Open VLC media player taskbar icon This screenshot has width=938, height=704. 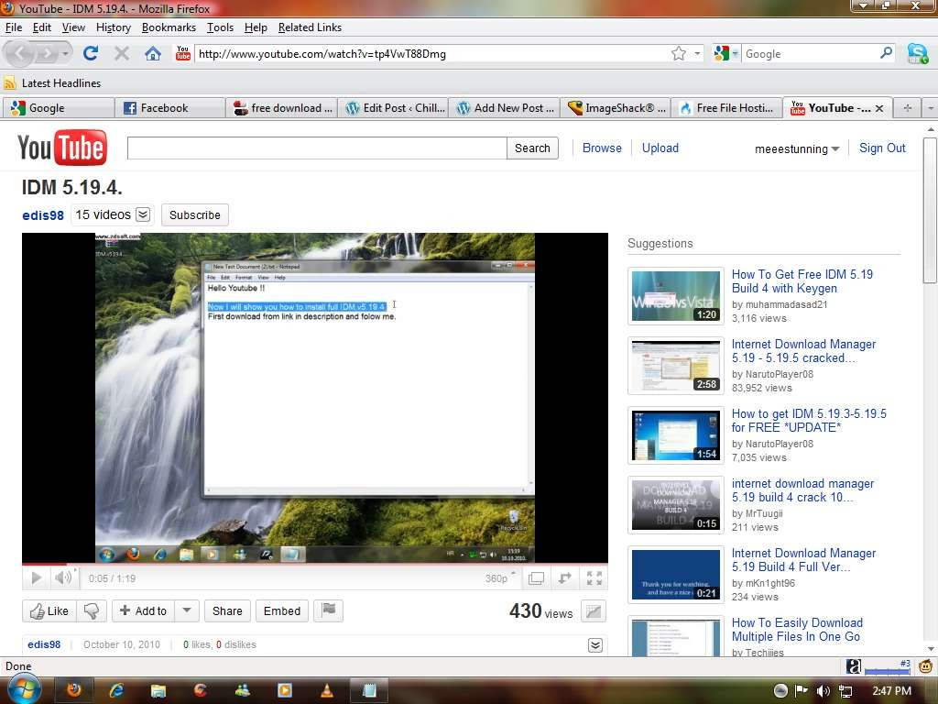click(x=327, y=690)
